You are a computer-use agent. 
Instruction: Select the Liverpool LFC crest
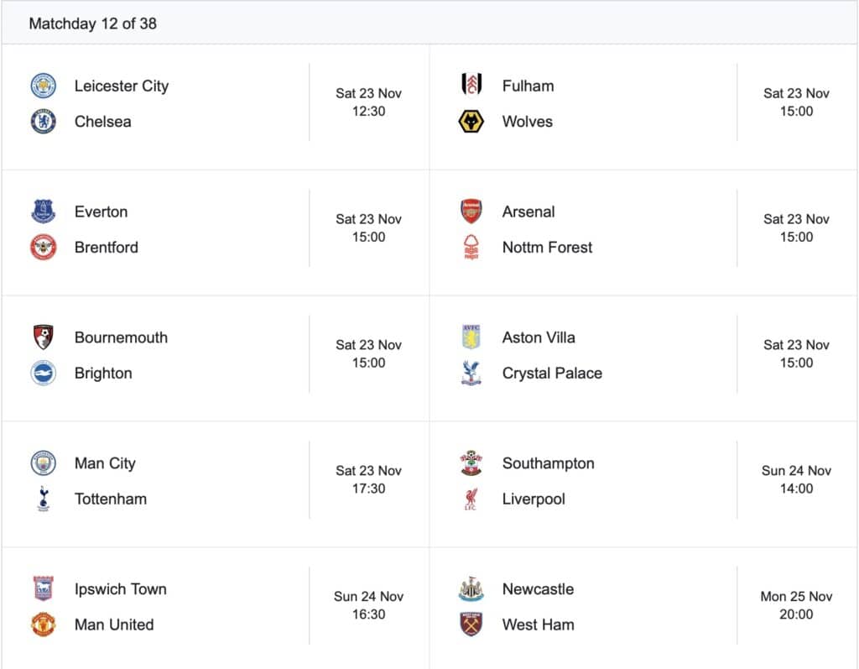pyautogui.click(x=471, y=499)
